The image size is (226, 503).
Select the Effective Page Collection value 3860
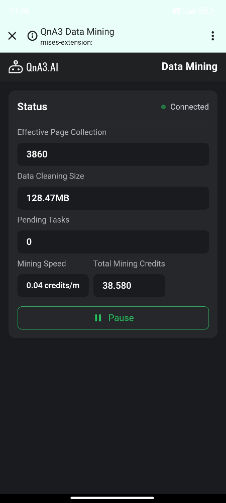click(113, 154)
